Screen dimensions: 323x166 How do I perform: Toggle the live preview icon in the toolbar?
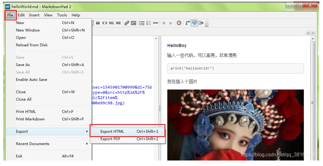pyautogui.click(x=194, y=23)
